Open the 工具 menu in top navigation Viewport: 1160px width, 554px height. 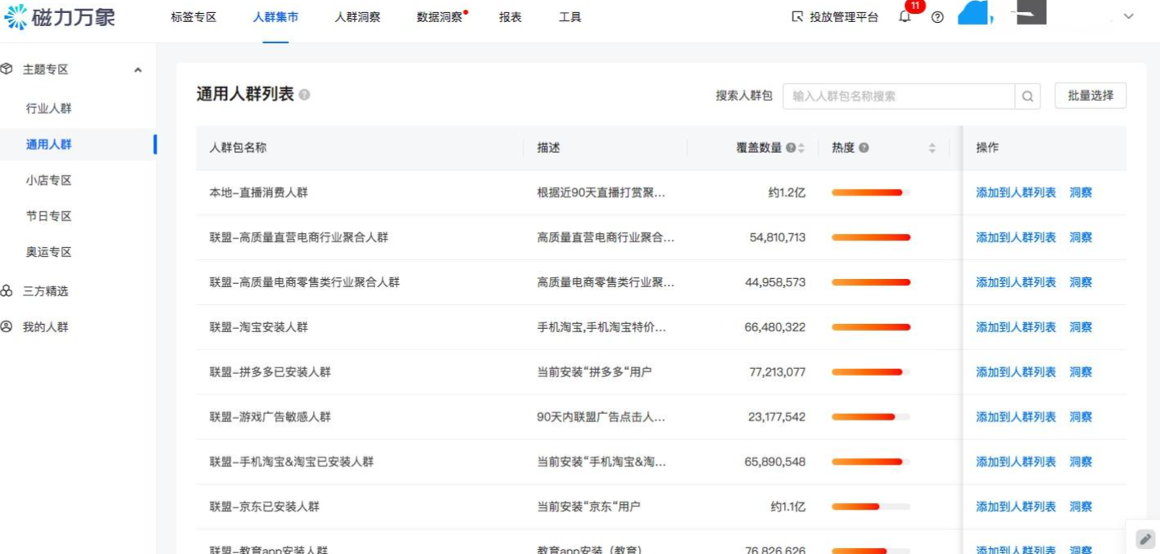coord(569,16)
